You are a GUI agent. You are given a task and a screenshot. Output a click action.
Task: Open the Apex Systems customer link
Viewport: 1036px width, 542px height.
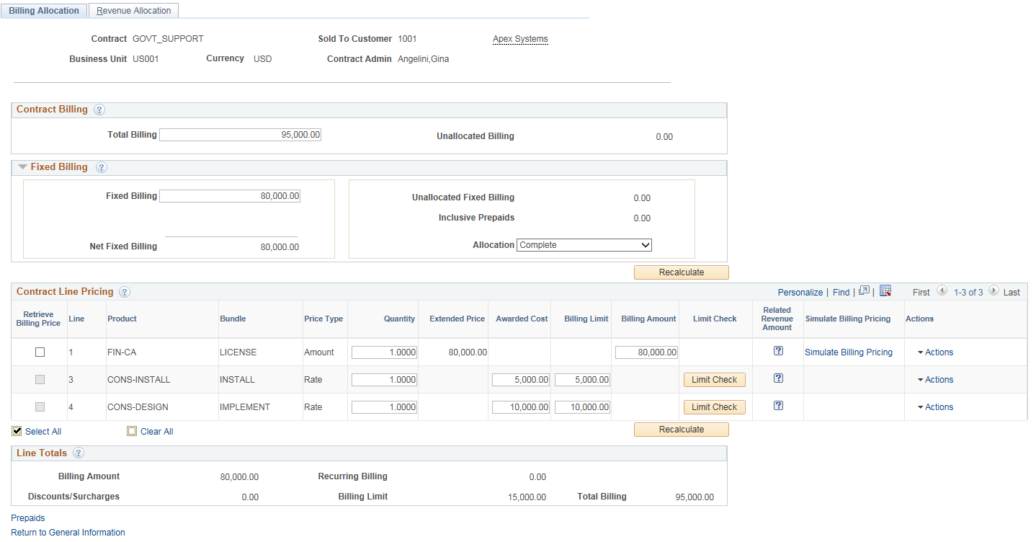click(x=520, y=39)
